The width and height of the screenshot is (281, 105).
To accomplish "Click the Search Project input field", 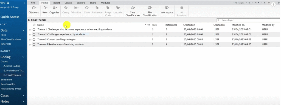I will tap(248, 20).
